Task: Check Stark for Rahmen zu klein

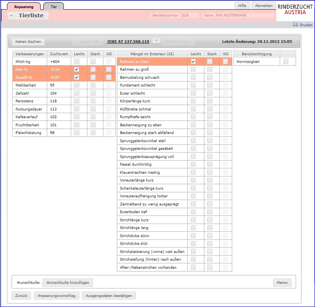Action: 210,61
